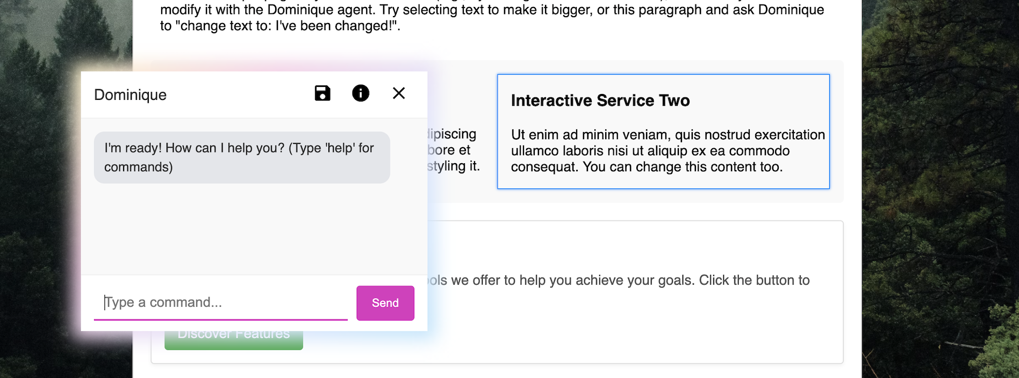Click the save floppy-disk icon in Dominique header
This screenshot has width=1019, height=378.
[322, 93]
